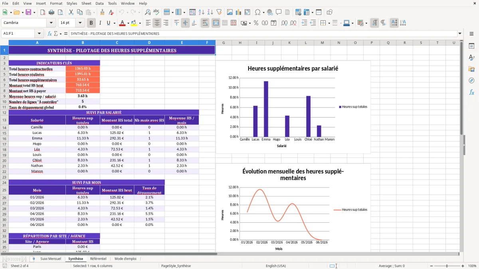This screenshot has width=479, height=269.
Task: Click the Insert Chart icon
Action: tap(239, 12)
